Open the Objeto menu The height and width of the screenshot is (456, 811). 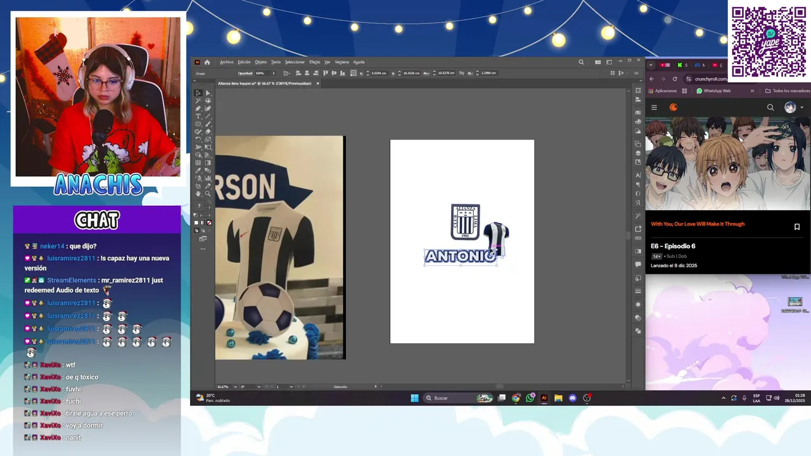(x=261, y=62)
